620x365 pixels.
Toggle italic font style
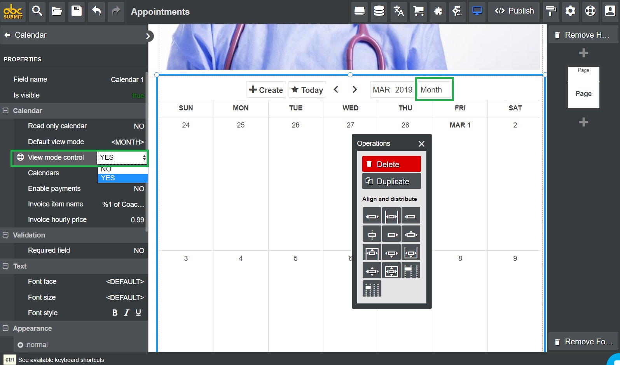coord(127,313)
